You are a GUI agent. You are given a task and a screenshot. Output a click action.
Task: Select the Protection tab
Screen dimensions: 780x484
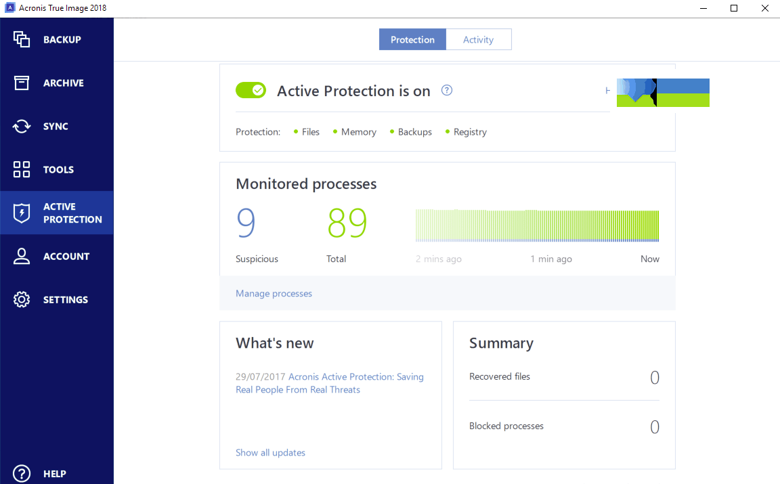point(412,39)
